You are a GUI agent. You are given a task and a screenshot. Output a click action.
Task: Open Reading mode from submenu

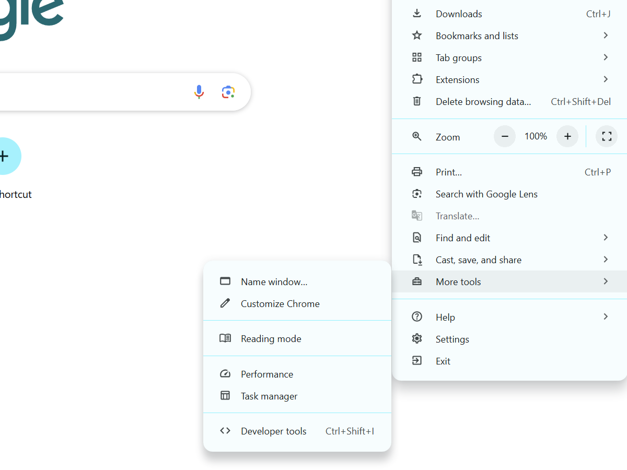click(x=297, y=338)
